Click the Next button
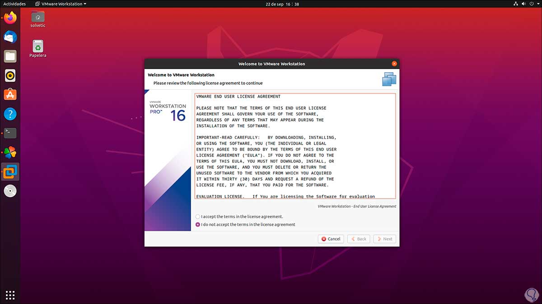The width and height of the screenshot is (542, 304). tap(385, 239)
